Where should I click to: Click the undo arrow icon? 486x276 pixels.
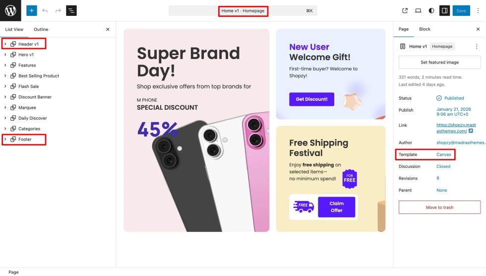coord(45,10)
